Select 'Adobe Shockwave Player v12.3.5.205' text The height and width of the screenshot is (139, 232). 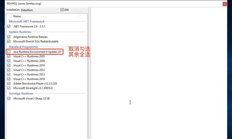(x=35, y=83)
